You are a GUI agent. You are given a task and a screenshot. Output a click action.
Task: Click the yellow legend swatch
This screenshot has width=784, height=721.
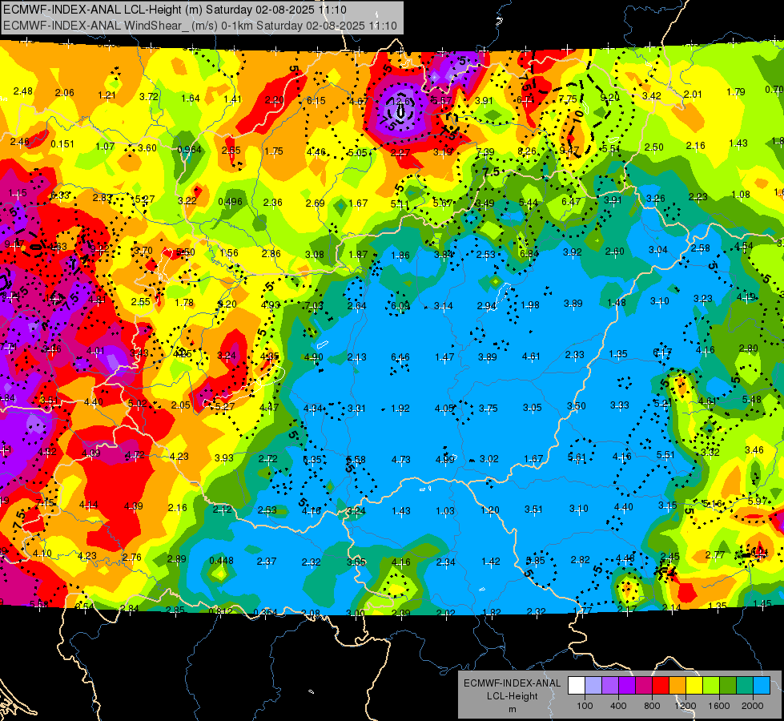point(694,686)
